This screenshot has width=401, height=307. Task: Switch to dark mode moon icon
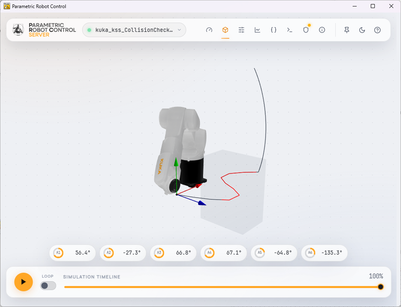pyautogui.click(x=362, y=30)
